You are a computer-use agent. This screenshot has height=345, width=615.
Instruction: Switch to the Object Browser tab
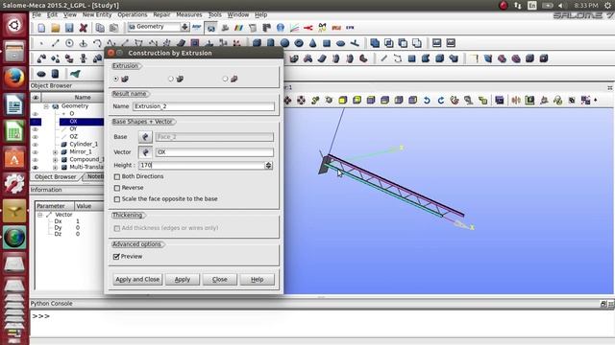56,176
